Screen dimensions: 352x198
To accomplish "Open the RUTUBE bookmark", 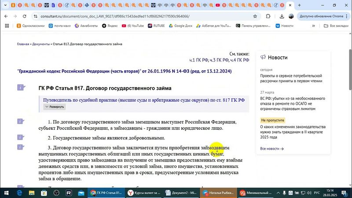I will (156, 26).
